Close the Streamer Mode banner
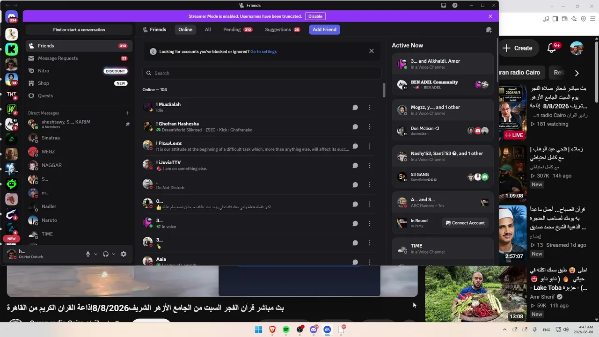The width and height of the screenshot is (599, 337). click(x=490, y=16)
